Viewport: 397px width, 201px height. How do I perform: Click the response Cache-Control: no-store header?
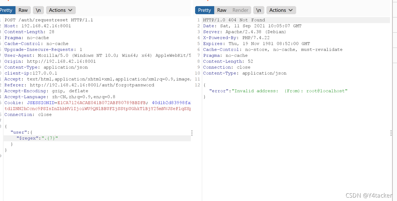273,49
